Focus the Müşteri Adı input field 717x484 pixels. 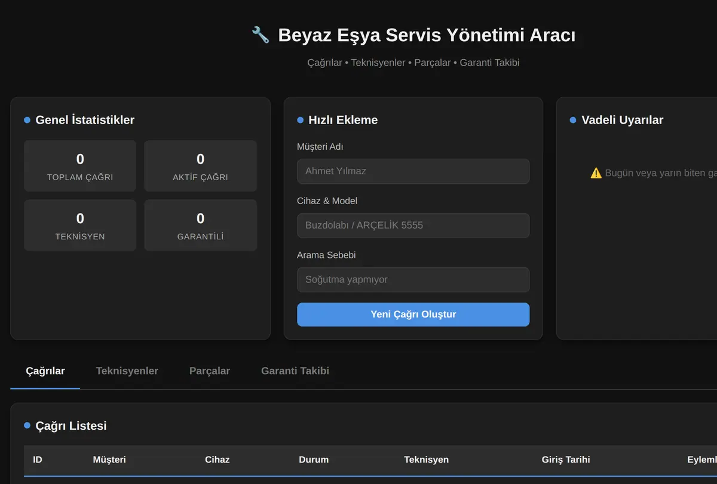(413, 171)
